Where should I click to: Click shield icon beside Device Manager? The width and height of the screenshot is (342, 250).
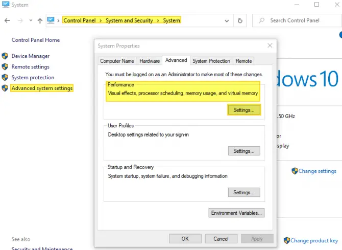[x=5, y=56]
